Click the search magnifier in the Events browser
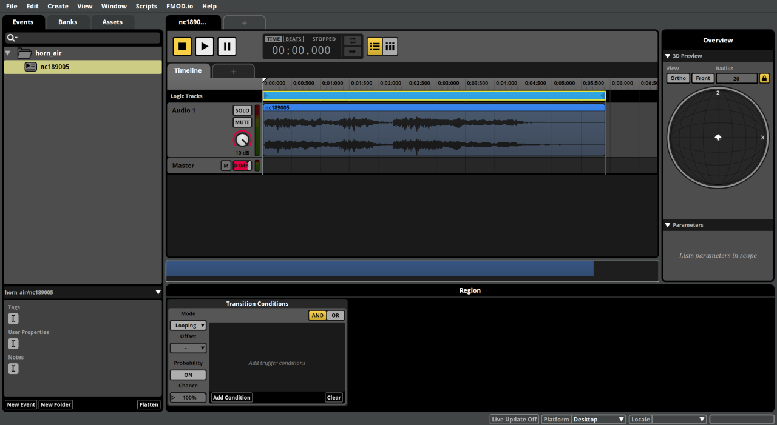The width and height of the screenshot is (777, 425). tap(10, 37)
